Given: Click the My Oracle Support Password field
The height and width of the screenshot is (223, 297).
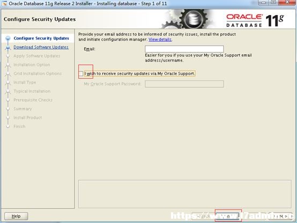Looking at the screenshot, I should pos(184,84).
